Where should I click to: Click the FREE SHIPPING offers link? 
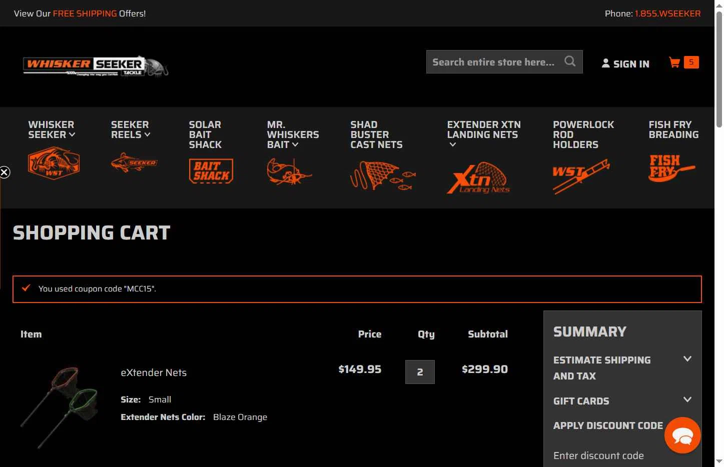pyautogui.click(x=85, y=13)
